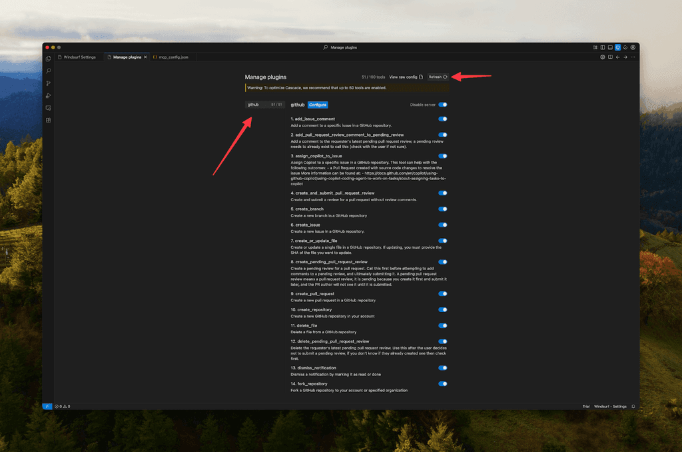The width and height of the screenshot is (682, 452).
Task: Open the Explorer icon in the activity bar
Action: [48, 59]
